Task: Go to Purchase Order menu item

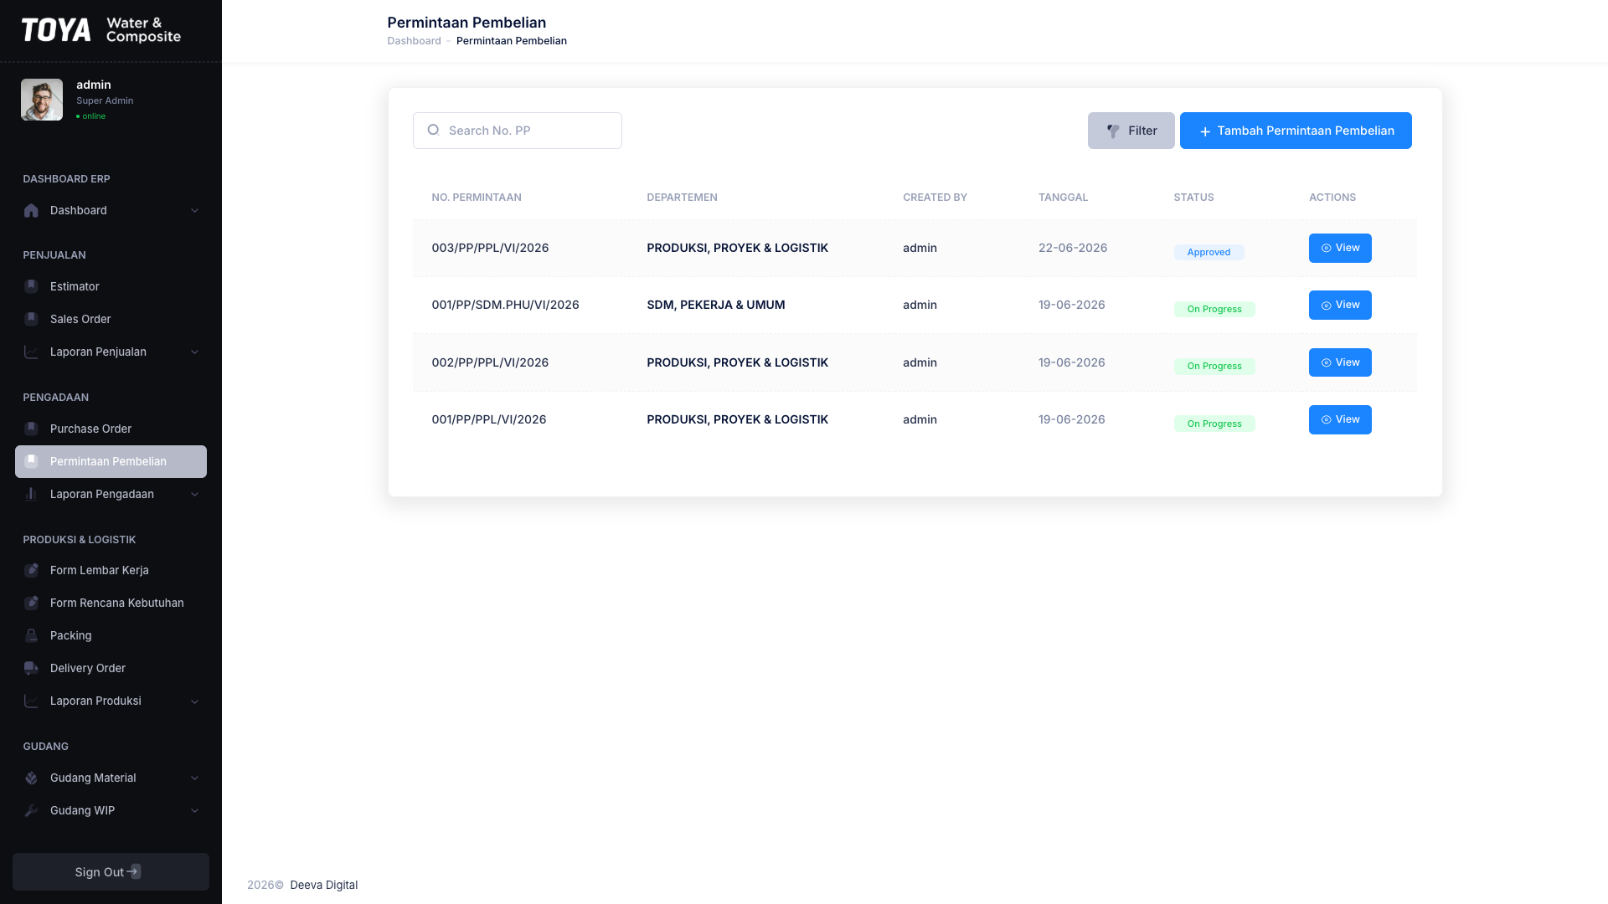Action: pos(111,429)
